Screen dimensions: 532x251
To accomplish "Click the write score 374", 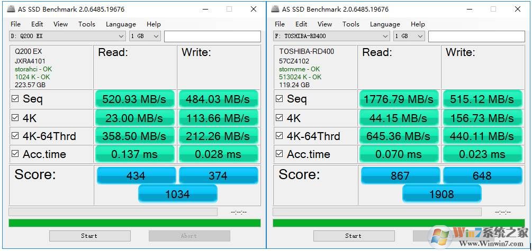I will [218, 175].
